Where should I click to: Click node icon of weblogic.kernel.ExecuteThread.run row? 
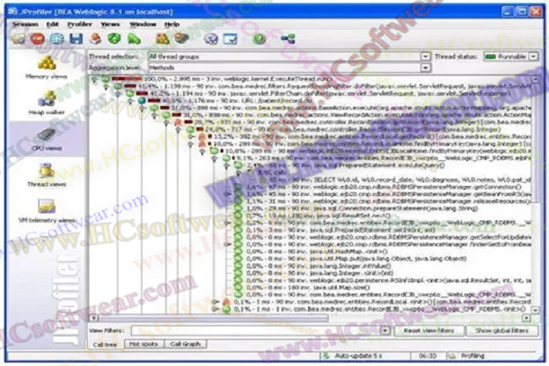(106, 79)
